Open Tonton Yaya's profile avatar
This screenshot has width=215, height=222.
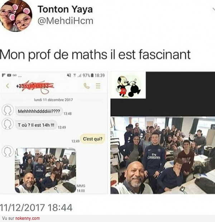pyautogui.click(x=16, y=15)
